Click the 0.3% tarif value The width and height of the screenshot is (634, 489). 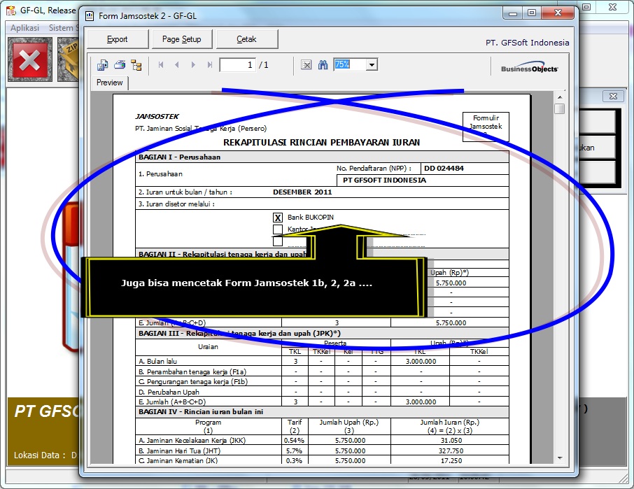tap(294, 461)
